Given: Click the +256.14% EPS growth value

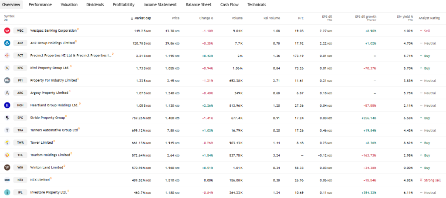Looking at the screenshot, I should 370,118.
